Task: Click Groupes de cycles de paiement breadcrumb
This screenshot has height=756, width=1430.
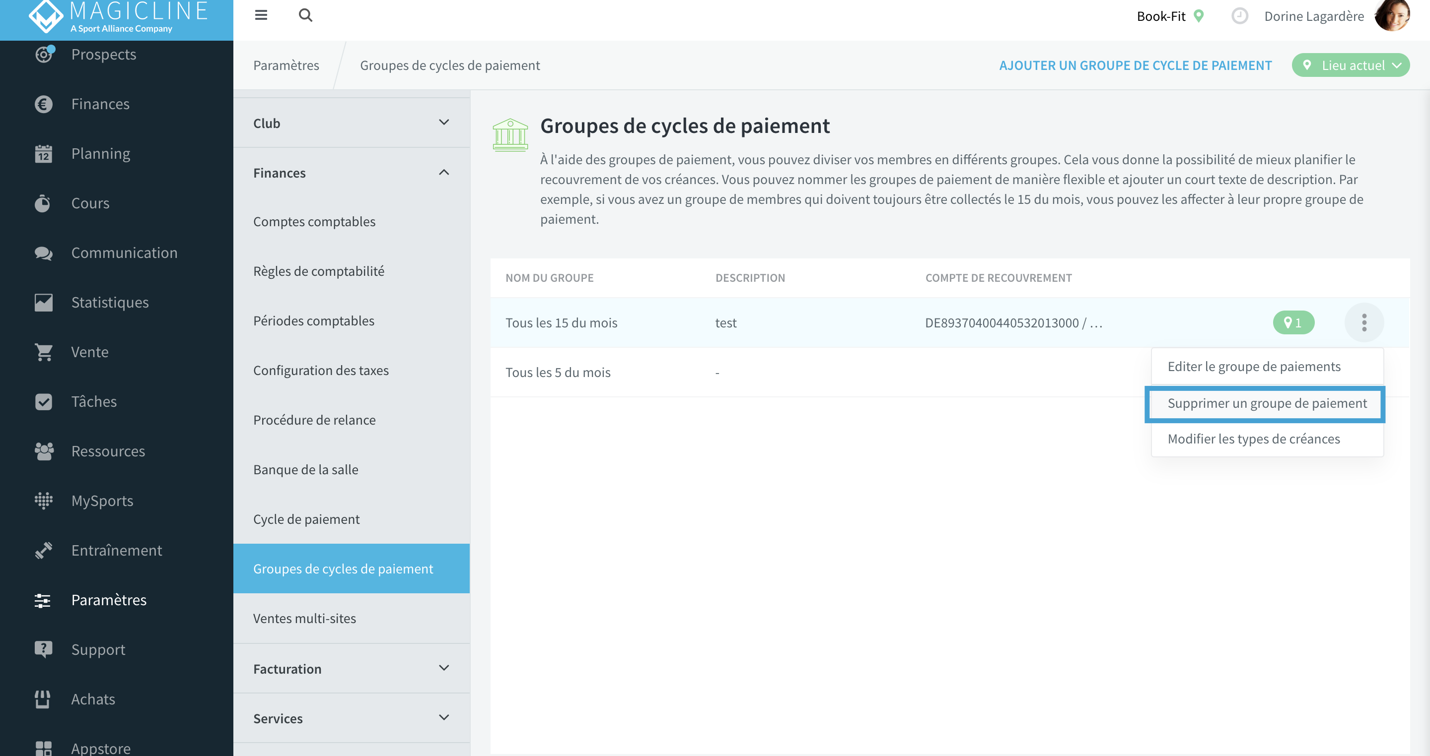Action: coord(450,65)
